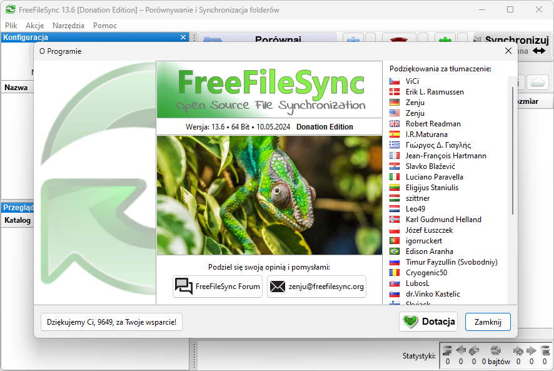Click the Podziękowania za tłumaczenie heading
Viewport: 554px width, 371px height.
click(x=440, y=69)
